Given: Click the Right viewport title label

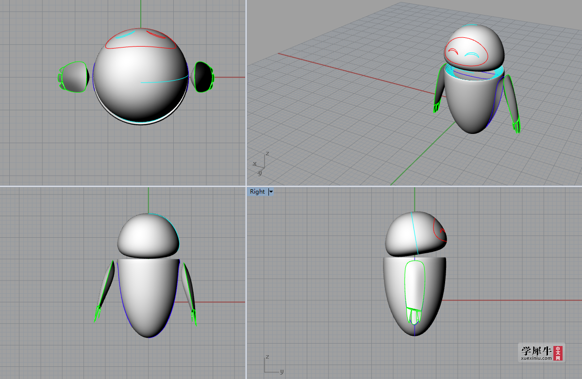Looking at the screenshot, I should click(257, 192).
